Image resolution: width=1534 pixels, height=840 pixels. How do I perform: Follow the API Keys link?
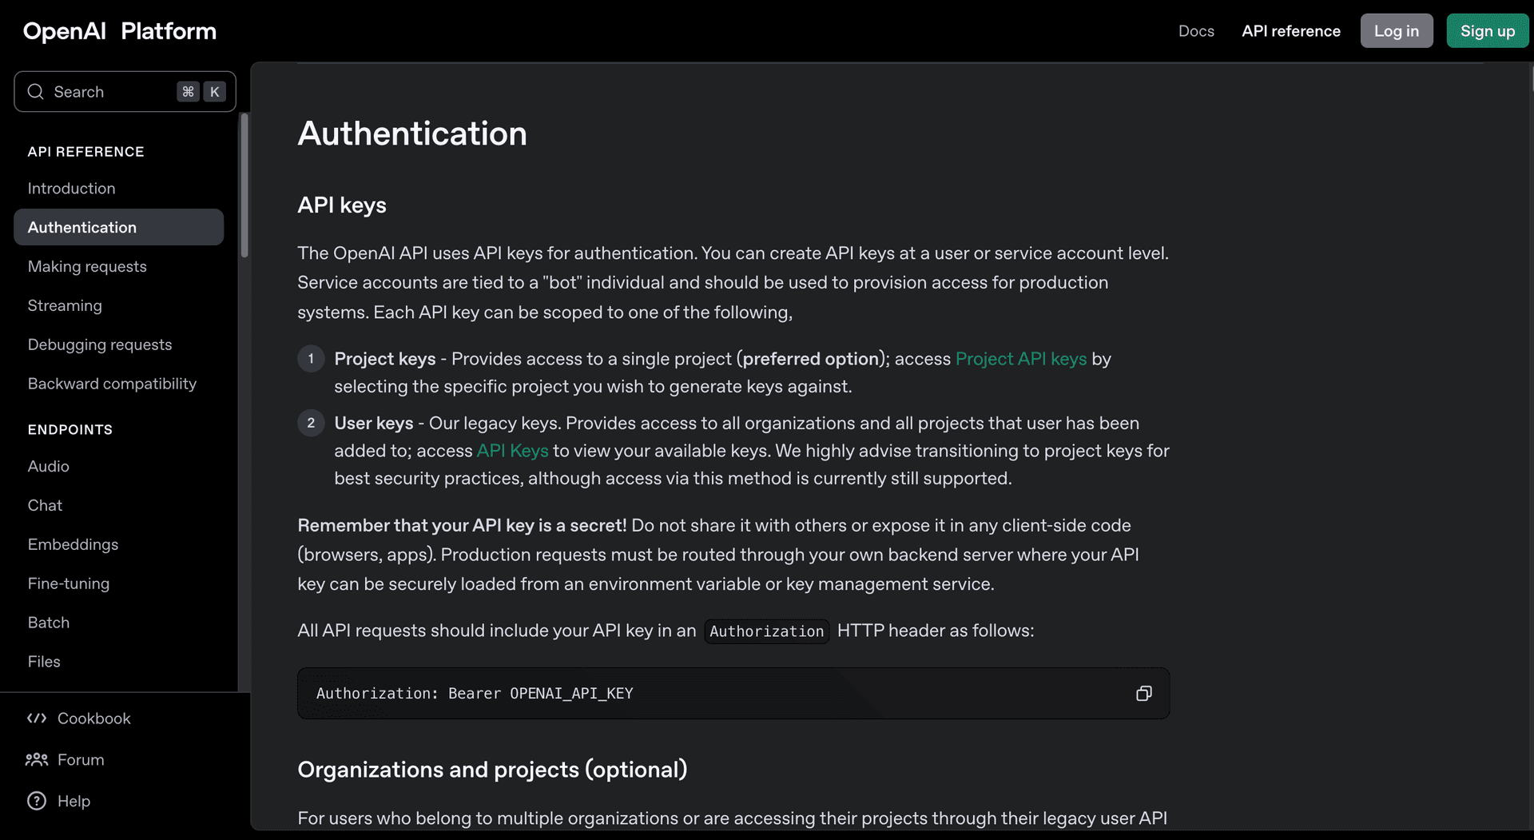coord(512,451)
